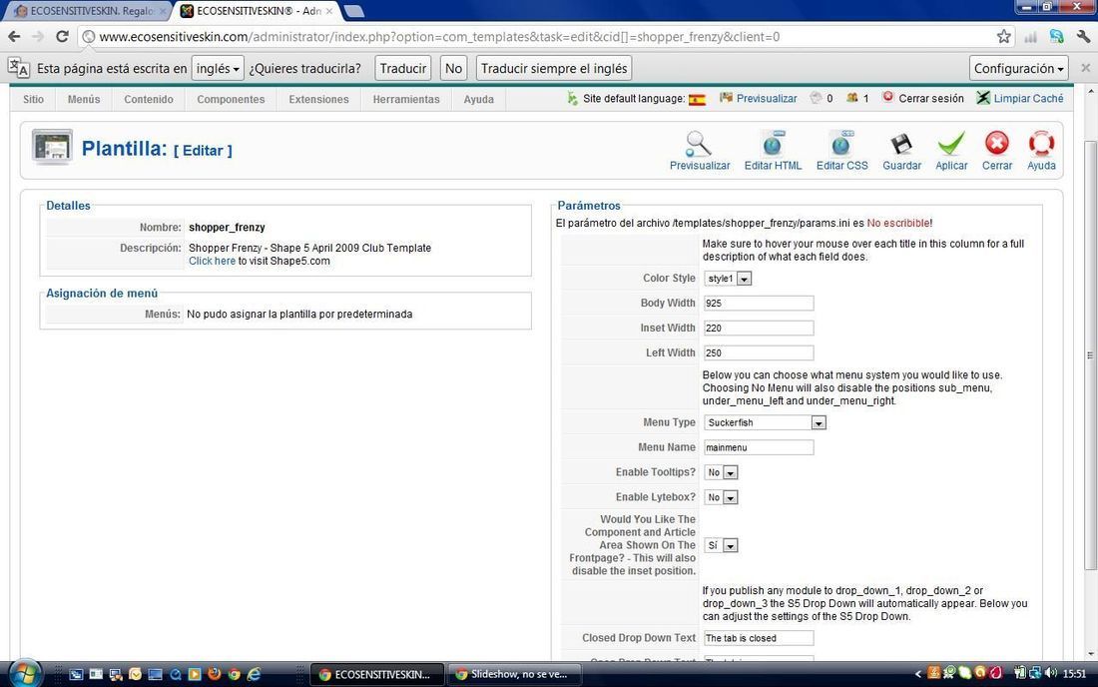Open a new browser tab
The image size is (1098, 687).
[354, 11]
